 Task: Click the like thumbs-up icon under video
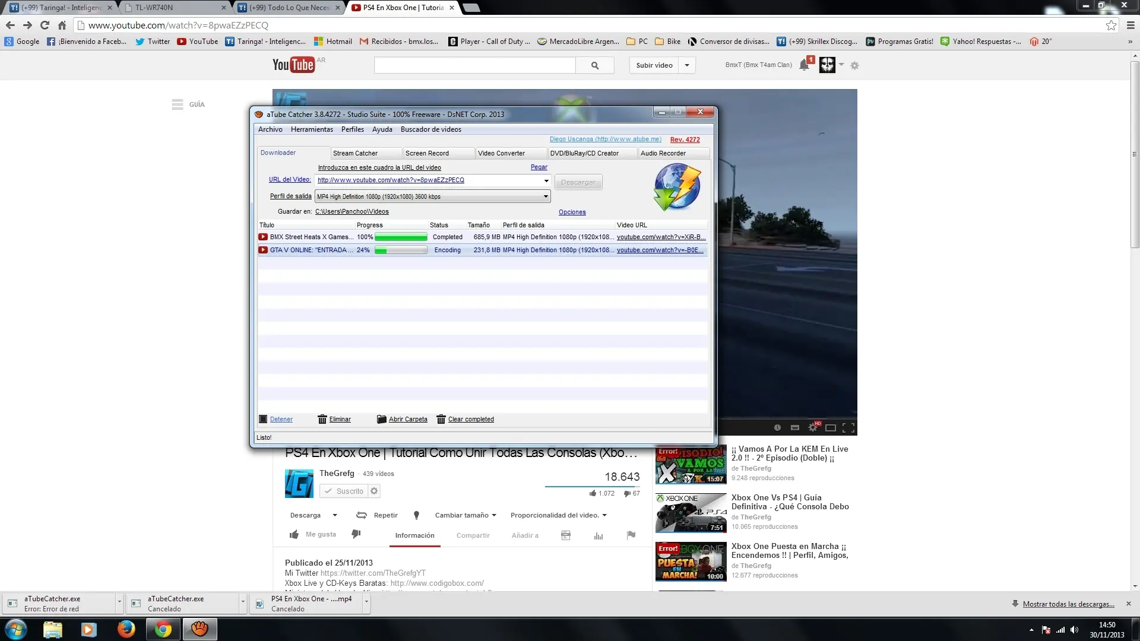coord(294,534)
